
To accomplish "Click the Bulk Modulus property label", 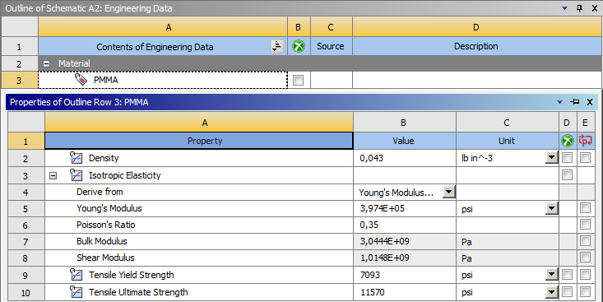I will [101, 241].
